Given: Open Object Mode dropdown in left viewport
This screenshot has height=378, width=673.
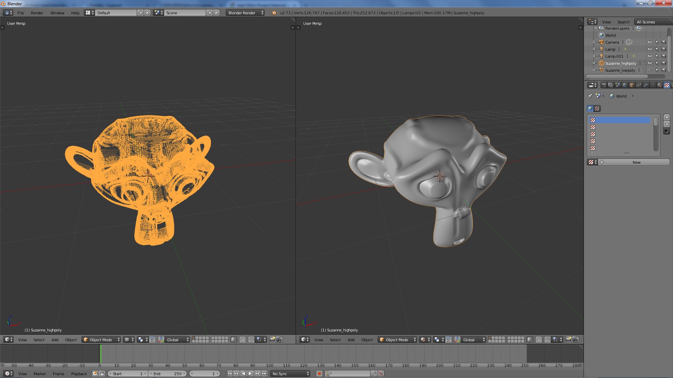Looking at the screenshot, I should pyautogui.click(x=101, y=339).
